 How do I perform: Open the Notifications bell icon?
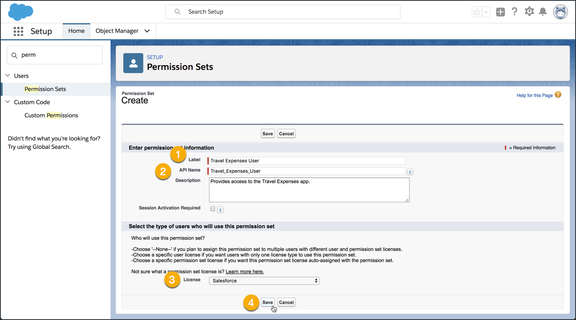click(x=543, y=12)
